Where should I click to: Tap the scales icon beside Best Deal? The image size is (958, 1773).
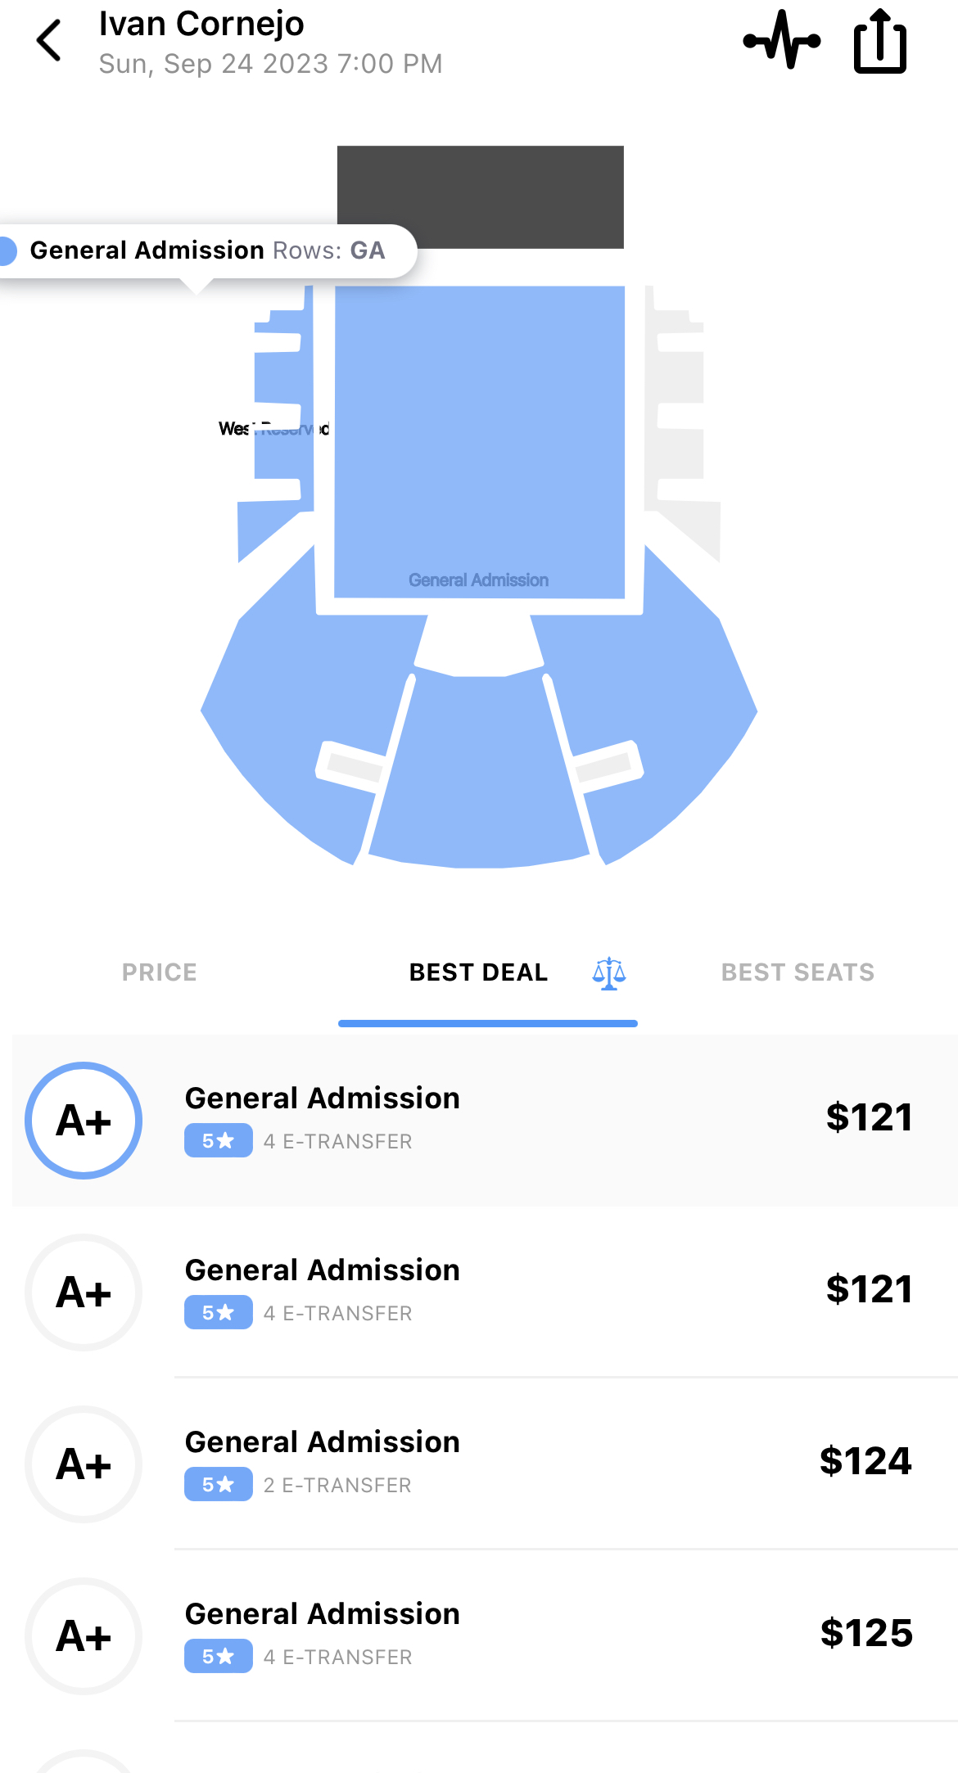coord(608,973)
